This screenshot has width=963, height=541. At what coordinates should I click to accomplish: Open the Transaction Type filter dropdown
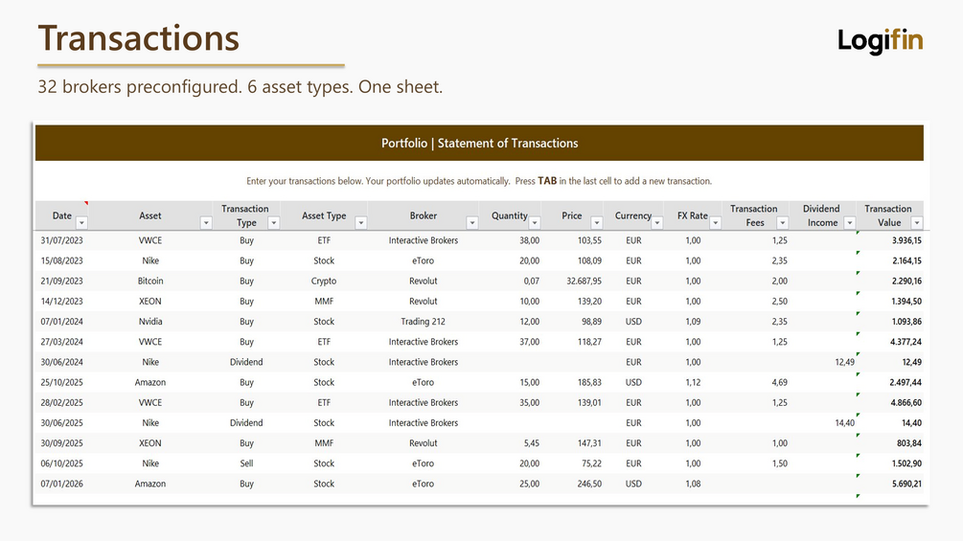[x=273, y=223]
